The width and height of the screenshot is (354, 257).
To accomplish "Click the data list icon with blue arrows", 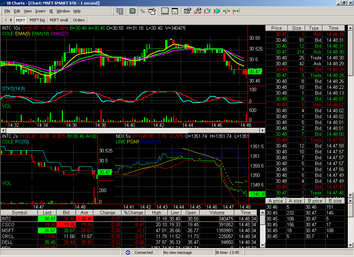I will (120, 11).
